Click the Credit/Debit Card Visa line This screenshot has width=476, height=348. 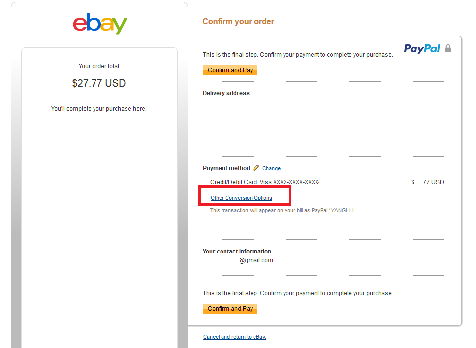point(265,182)
